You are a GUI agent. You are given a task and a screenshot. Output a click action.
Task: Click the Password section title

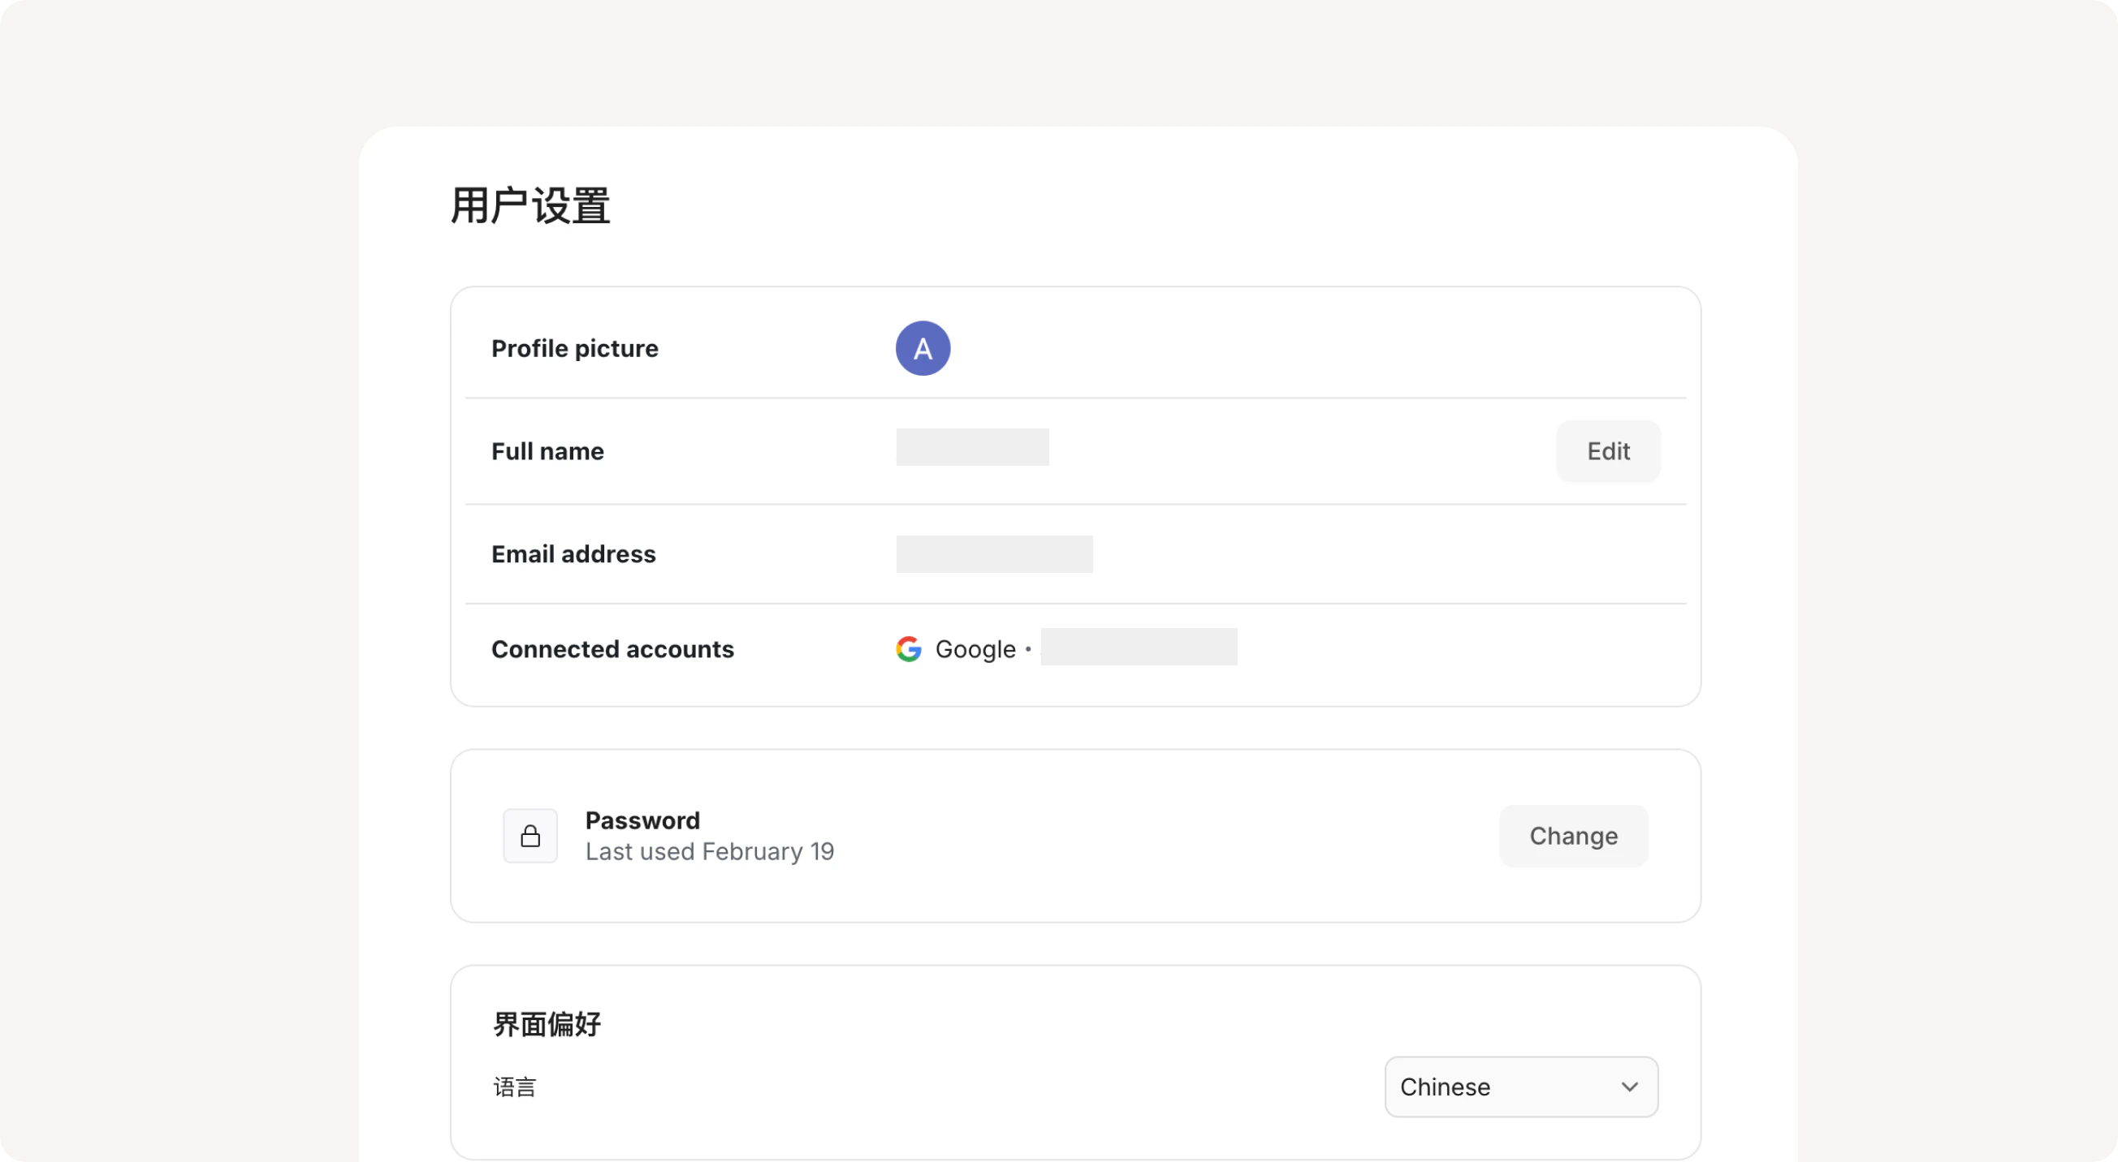[642, 820]
